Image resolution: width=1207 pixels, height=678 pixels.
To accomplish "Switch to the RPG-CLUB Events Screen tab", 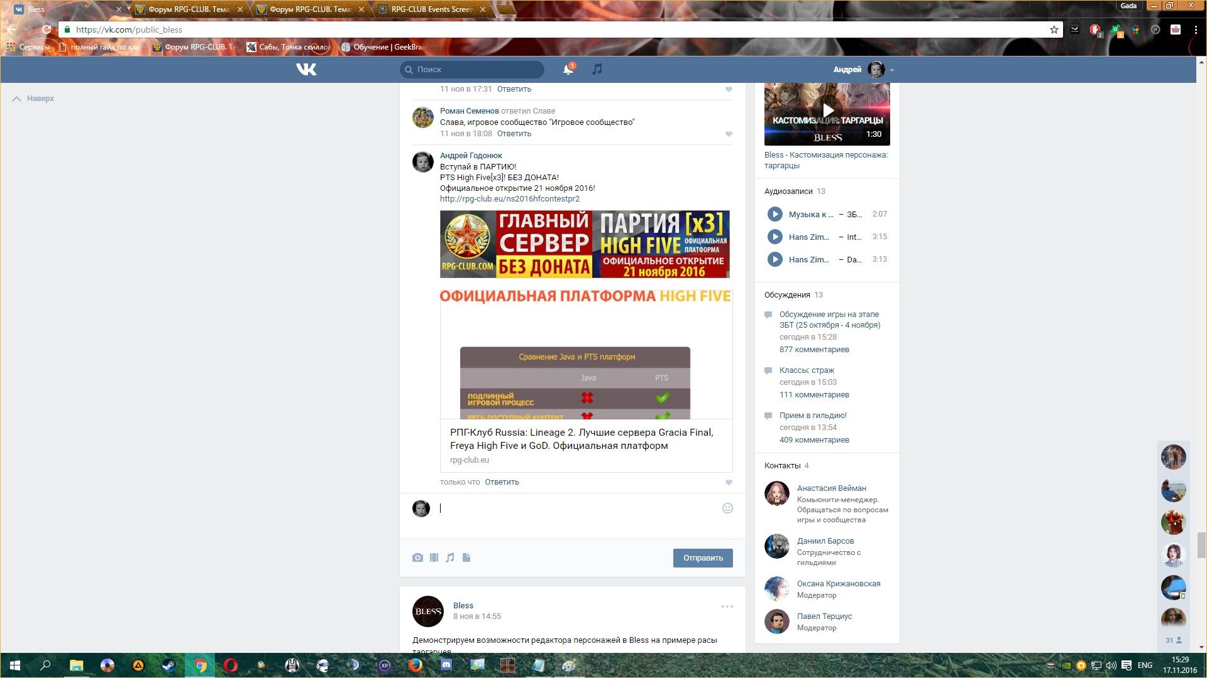I will [431, 9].
